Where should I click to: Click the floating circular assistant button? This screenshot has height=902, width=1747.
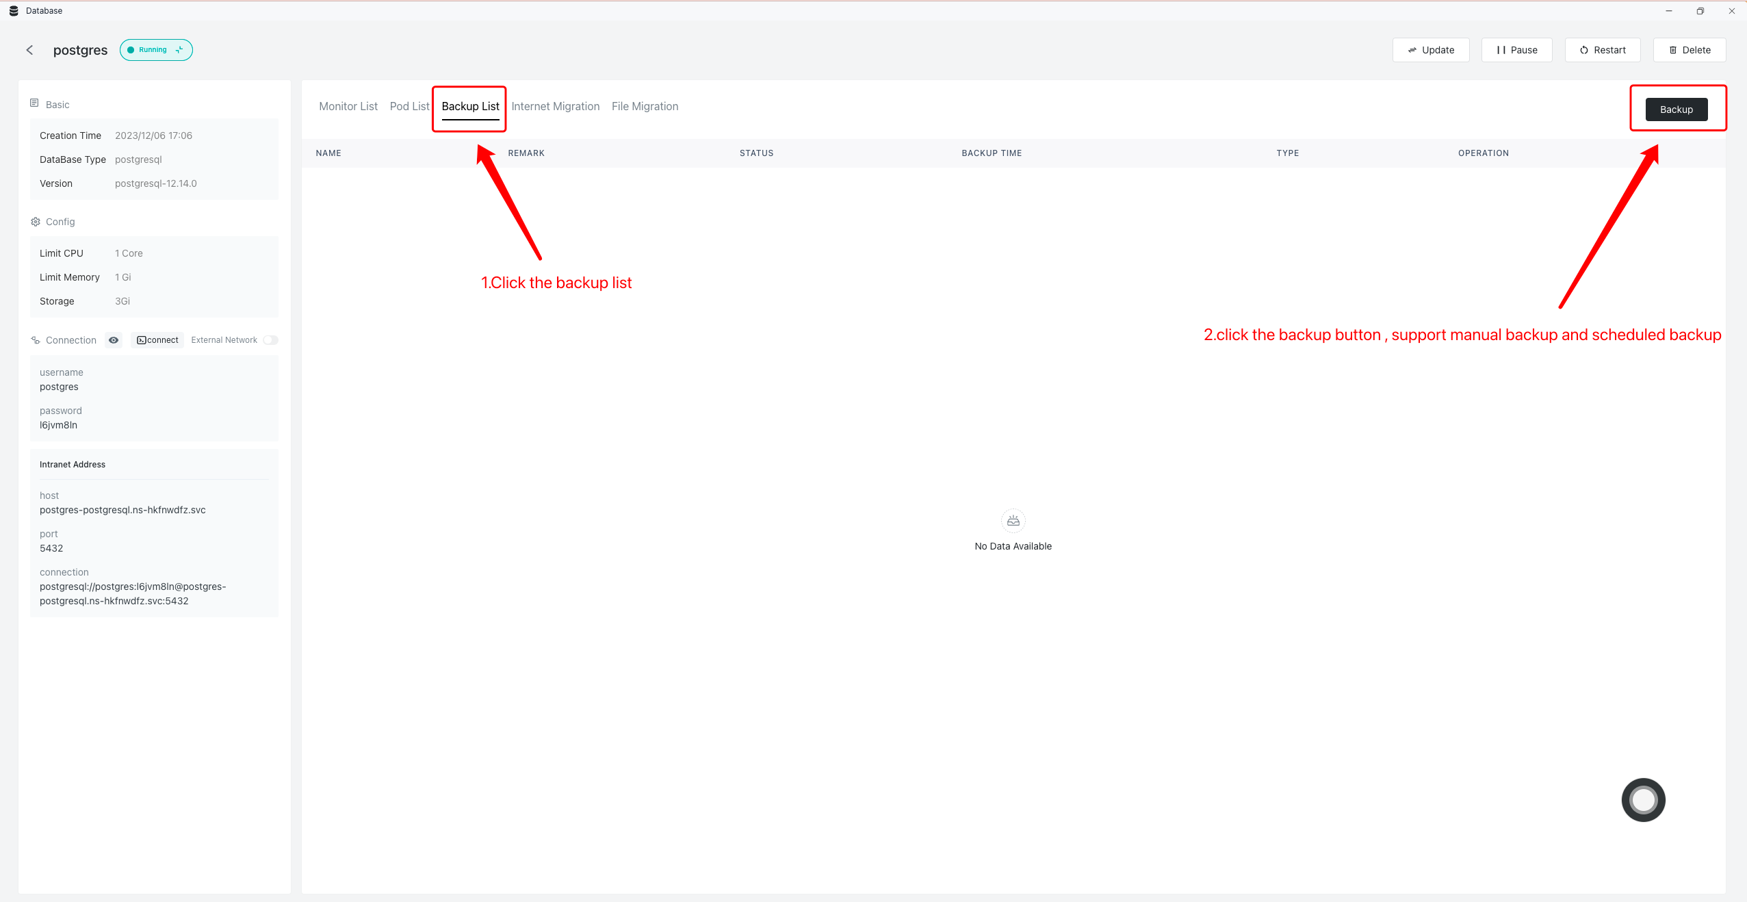pos(1643,799)
